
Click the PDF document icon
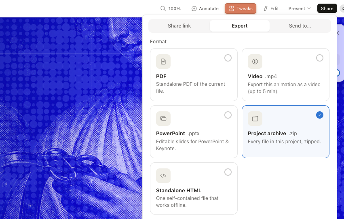[163, 62]
